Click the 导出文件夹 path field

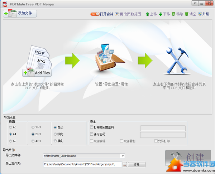[x=82, y=164]
